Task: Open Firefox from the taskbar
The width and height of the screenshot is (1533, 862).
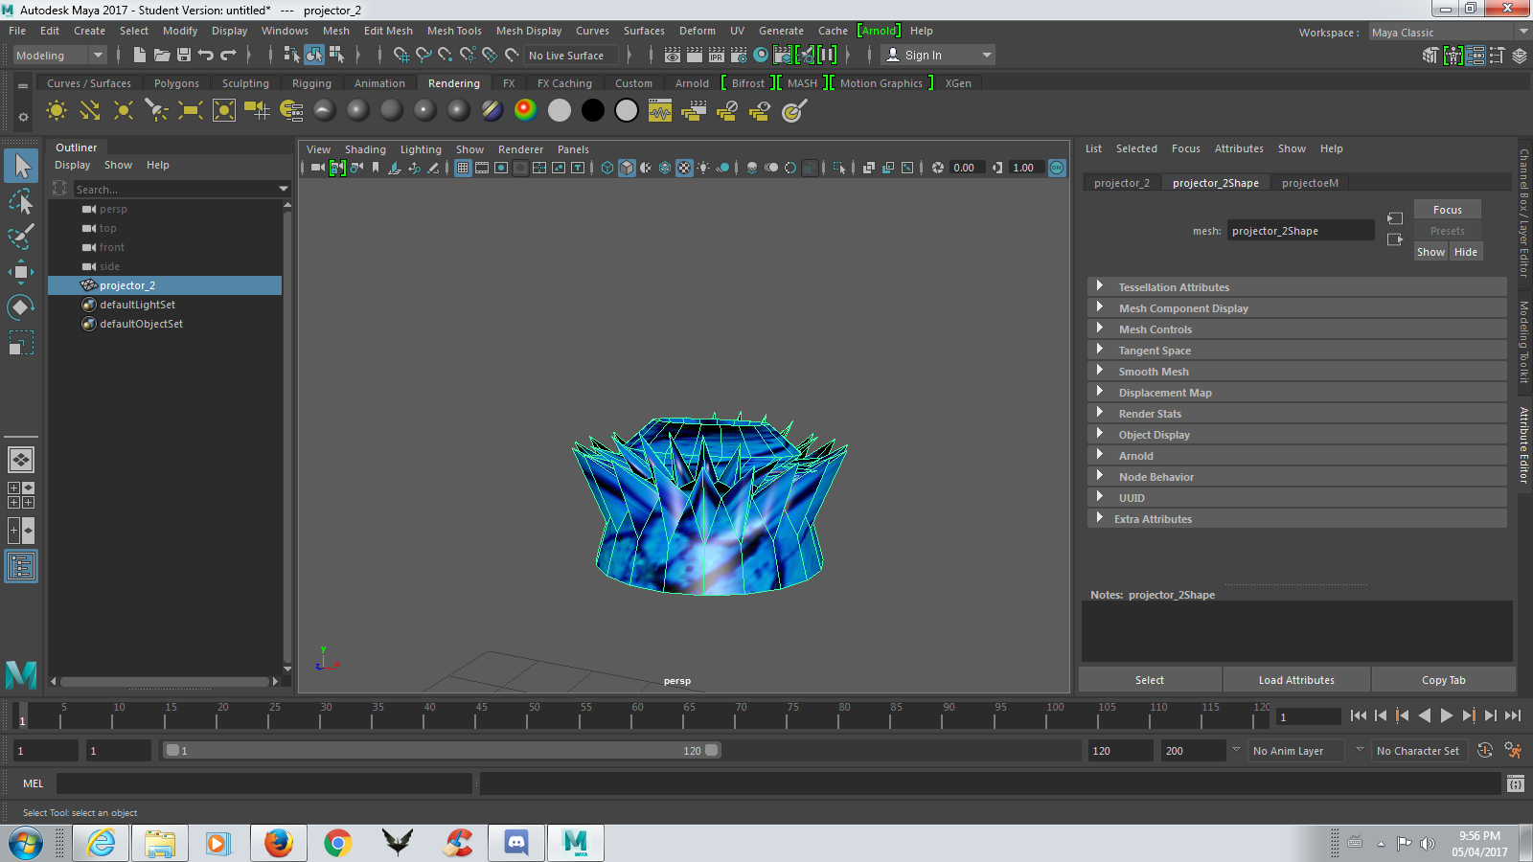Action: (279, 843)
